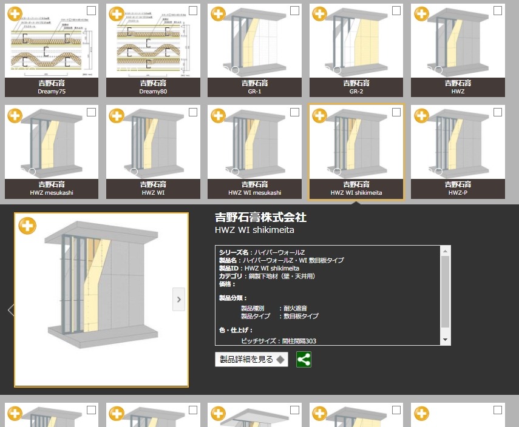Screen dimensions: 519x427
Task: Add HWZ WI mesukashi via plus icon
Action: (218, 116)
